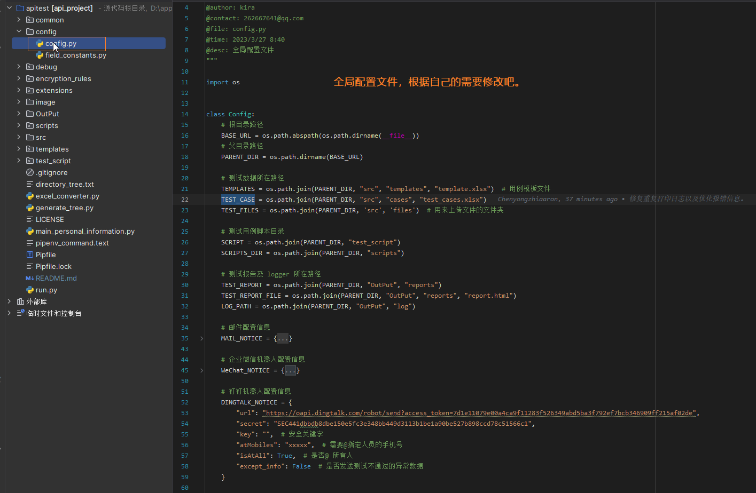The image size is (756, 493).
Task: Click the config.py Python file icon
Action: coord(40,43)
